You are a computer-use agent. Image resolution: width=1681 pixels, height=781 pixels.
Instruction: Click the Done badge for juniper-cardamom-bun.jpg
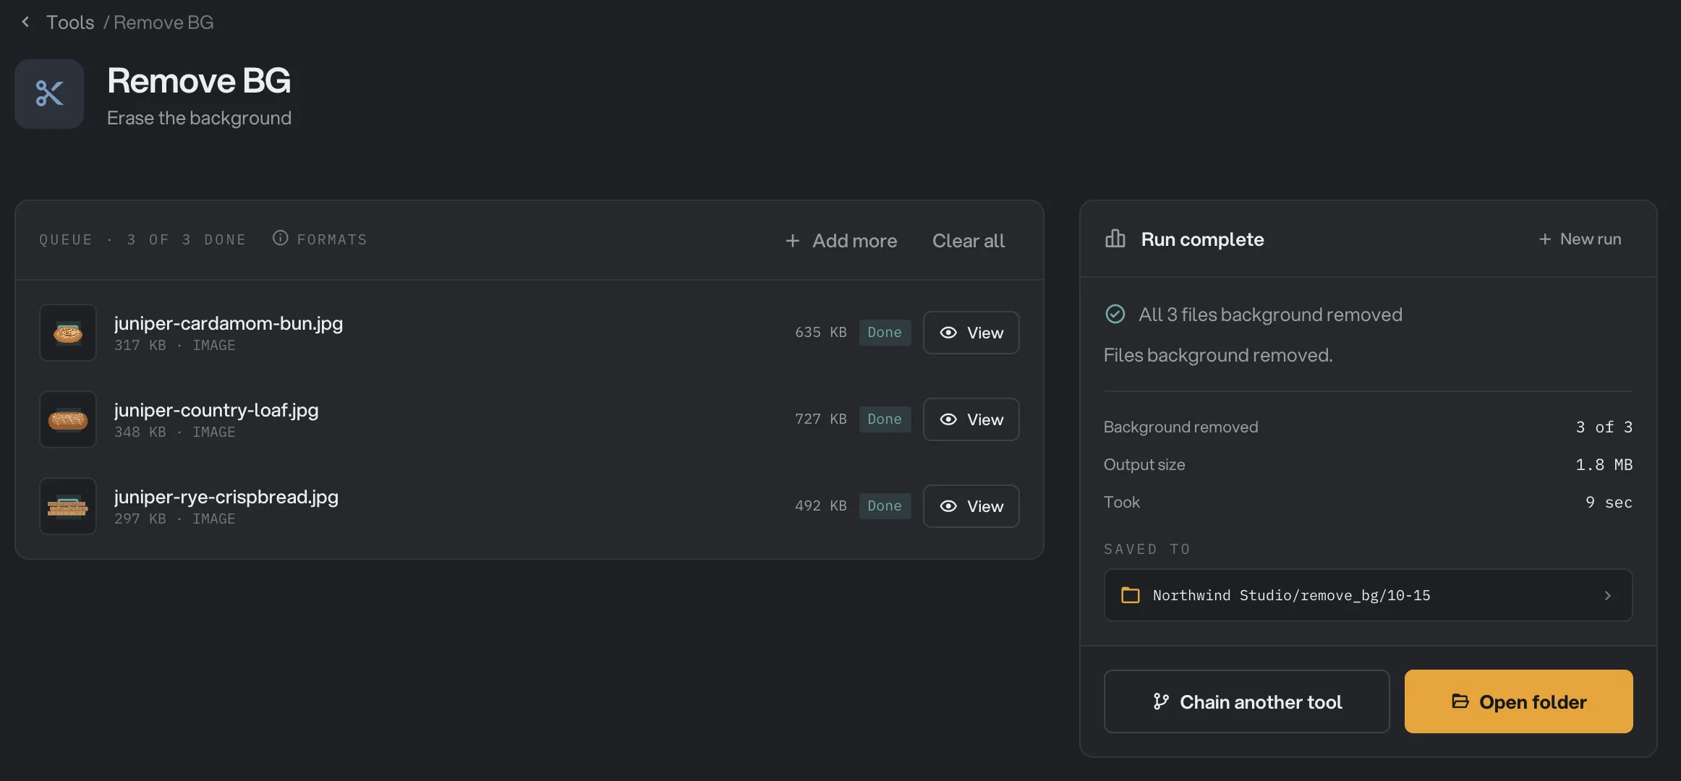(885, 333)
